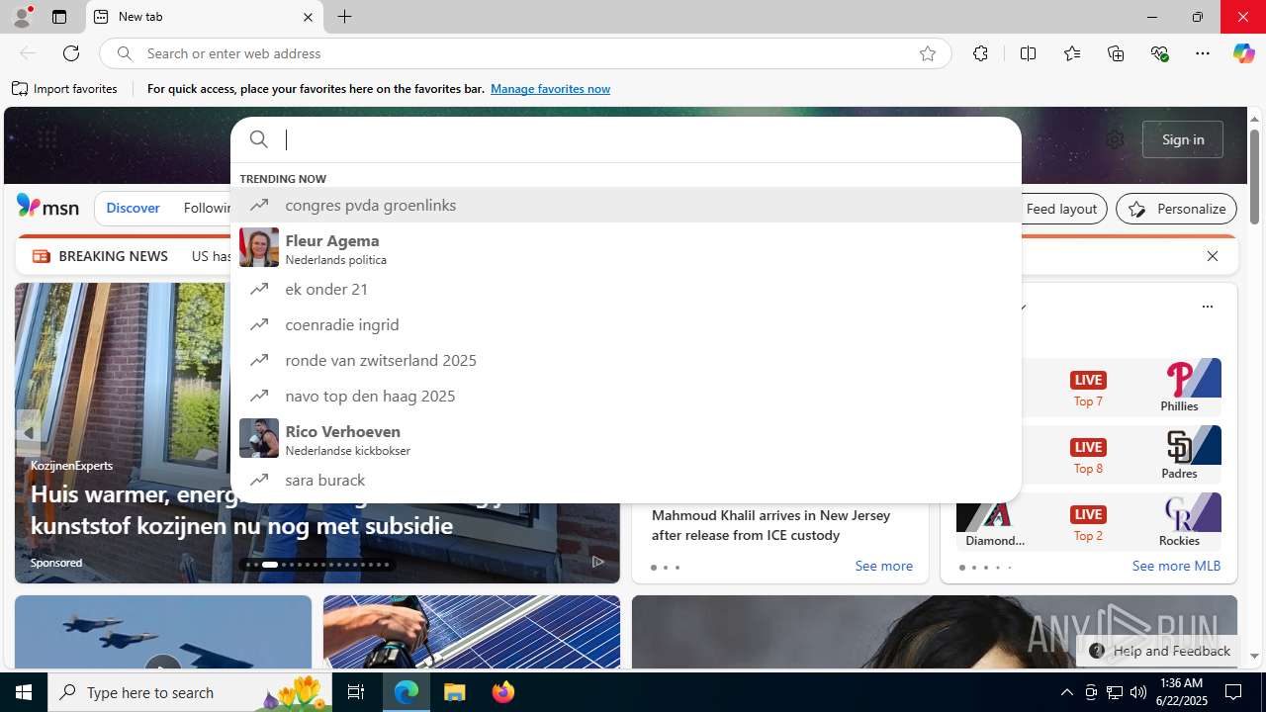Open the Favorites list icon

pyautogui.click(x=1072, y=53)
